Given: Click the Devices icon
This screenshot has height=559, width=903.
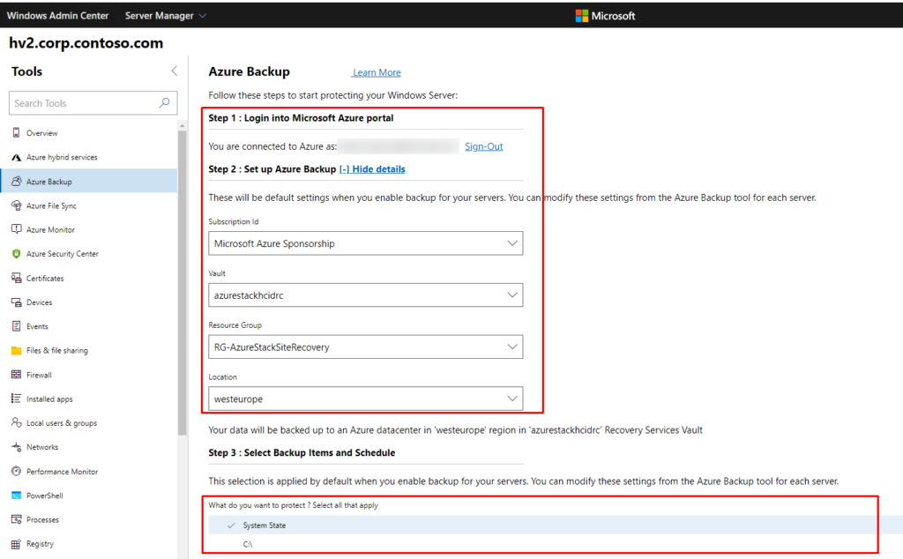Looking at the screenshot, I should coord(16,302).
